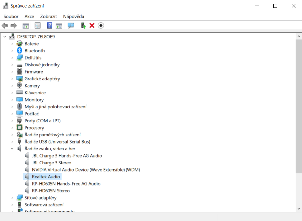Click the Update driver toolbar icon
The height and width of the screenshot is (221, 302).
83,26
